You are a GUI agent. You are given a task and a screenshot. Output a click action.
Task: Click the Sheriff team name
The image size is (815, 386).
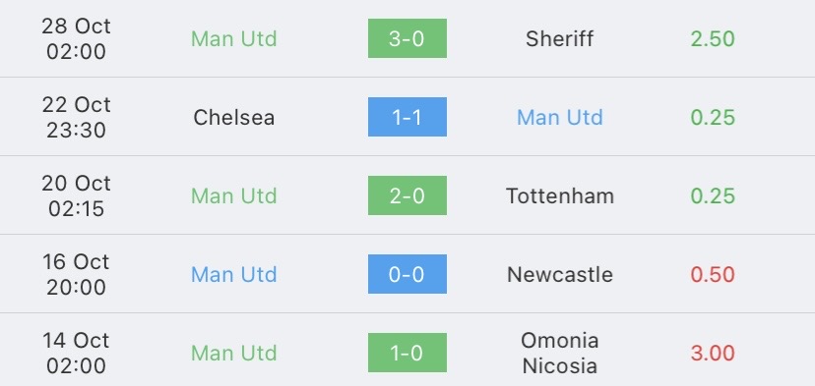click(x=559, y=39)
